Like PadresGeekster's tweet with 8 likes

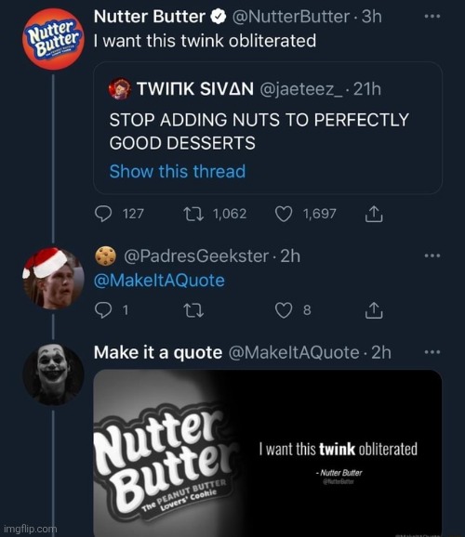tap(284, 310)
